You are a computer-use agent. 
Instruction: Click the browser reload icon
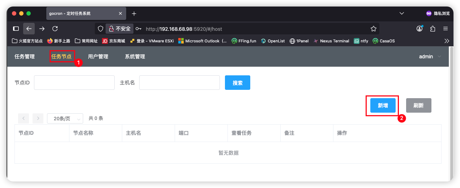[x=55, y=29]
